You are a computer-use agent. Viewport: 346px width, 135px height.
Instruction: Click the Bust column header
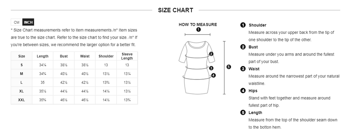tap(64, 56)
